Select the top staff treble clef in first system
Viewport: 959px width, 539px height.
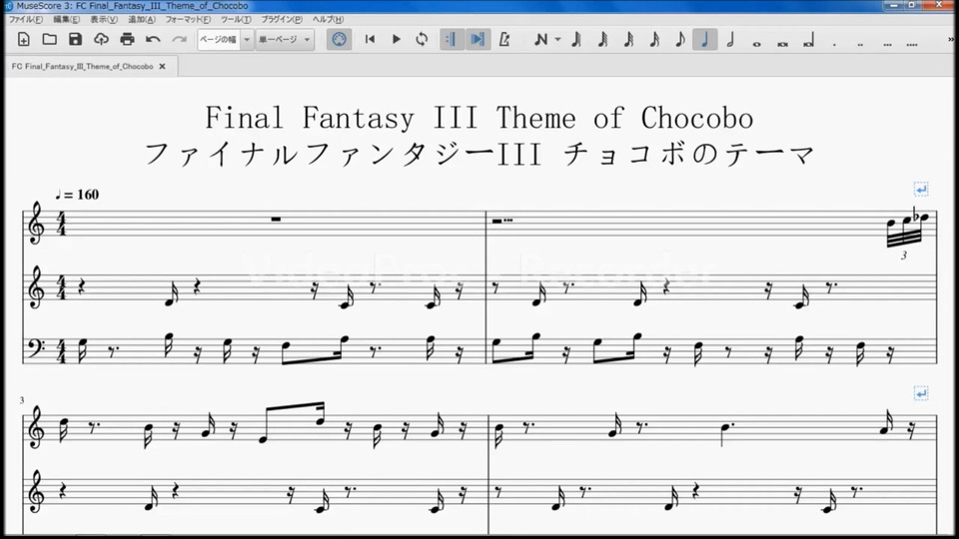(x=36, y=224)
